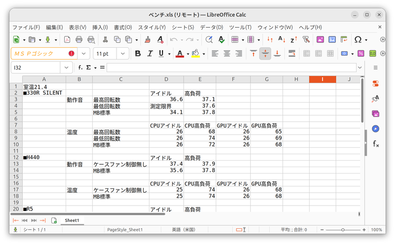Open sidebar Functions fx deck
The width and height of the screenshot is (395, 244).
375,144
